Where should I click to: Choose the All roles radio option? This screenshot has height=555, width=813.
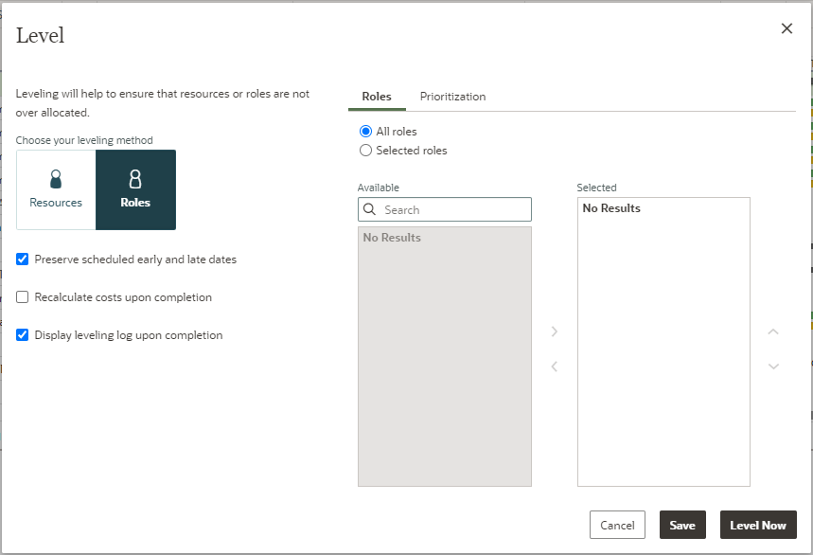(x=365, y=132)
